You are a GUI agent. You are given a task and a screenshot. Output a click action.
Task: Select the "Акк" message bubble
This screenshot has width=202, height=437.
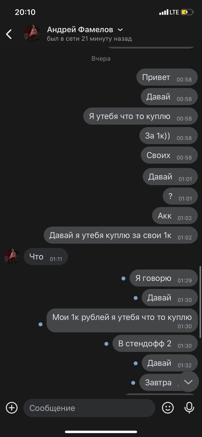tap(175, 216)
